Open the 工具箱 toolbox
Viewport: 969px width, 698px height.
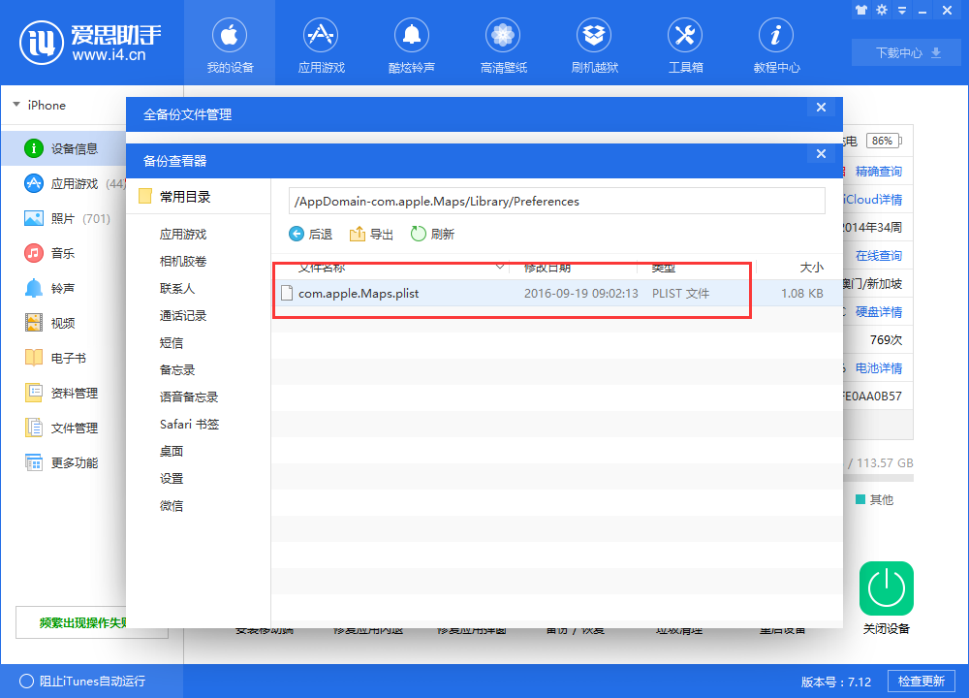click(x=685, y=44)
